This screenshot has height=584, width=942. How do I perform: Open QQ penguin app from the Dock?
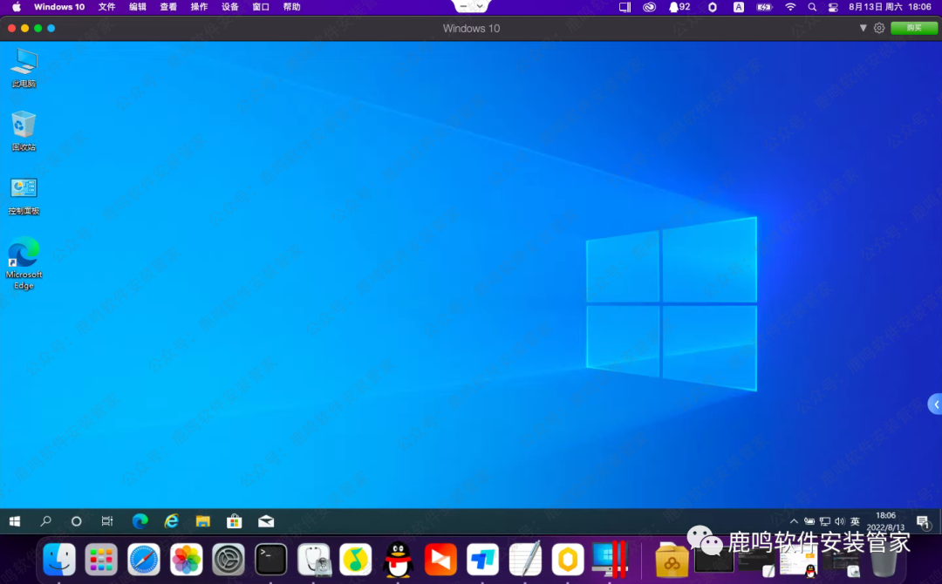click(x=398, y=560)
